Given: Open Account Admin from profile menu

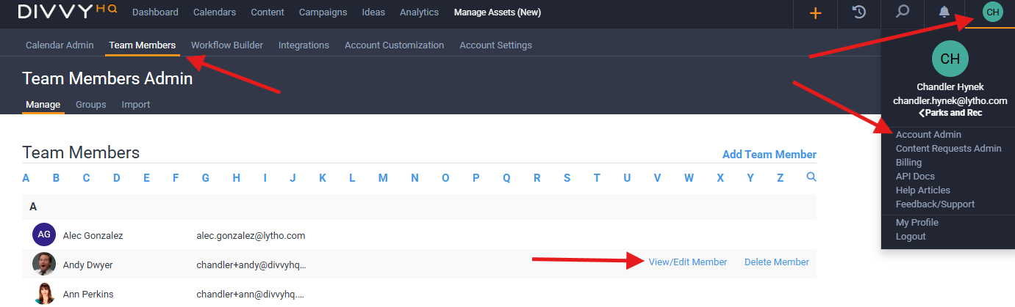Looking at the screenshot, I should (x=928, y=134).
